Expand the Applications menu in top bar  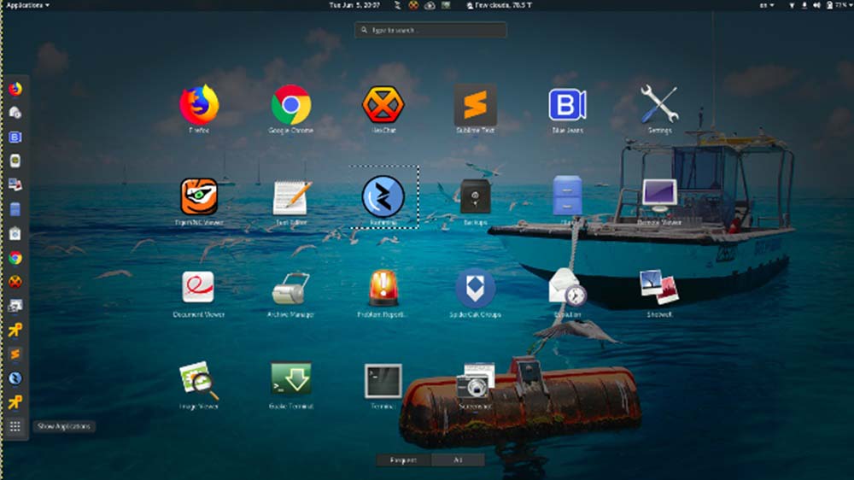coord(27,5)
